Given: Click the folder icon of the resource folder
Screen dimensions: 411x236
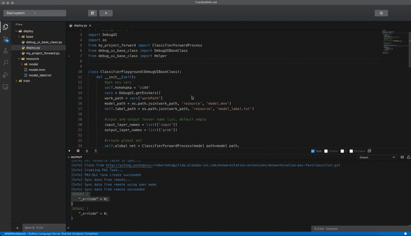Looking at the screenshot, I should click(23, 59).
